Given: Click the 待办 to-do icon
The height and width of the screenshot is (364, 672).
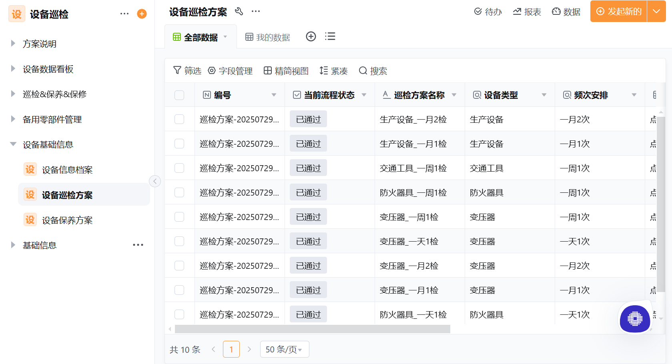Looking at the screenshot, I should pos(488,12).
